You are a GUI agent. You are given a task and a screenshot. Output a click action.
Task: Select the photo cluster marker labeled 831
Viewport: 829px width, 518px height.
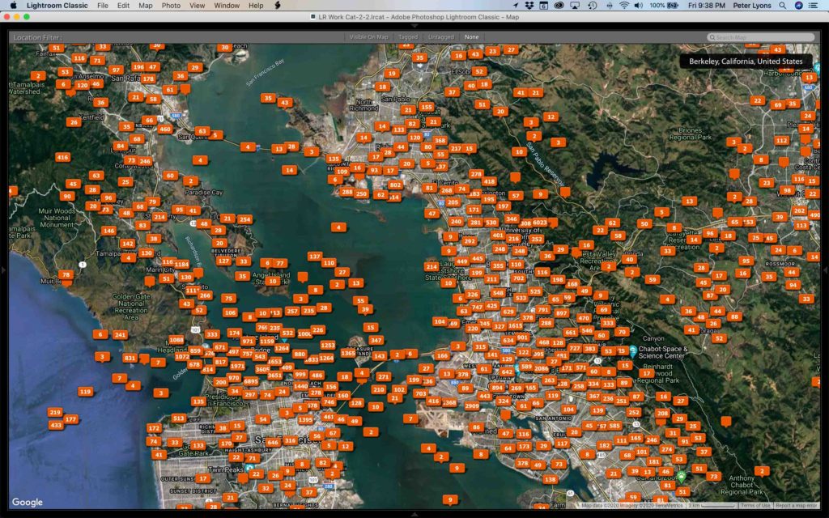tap(130, 358)
